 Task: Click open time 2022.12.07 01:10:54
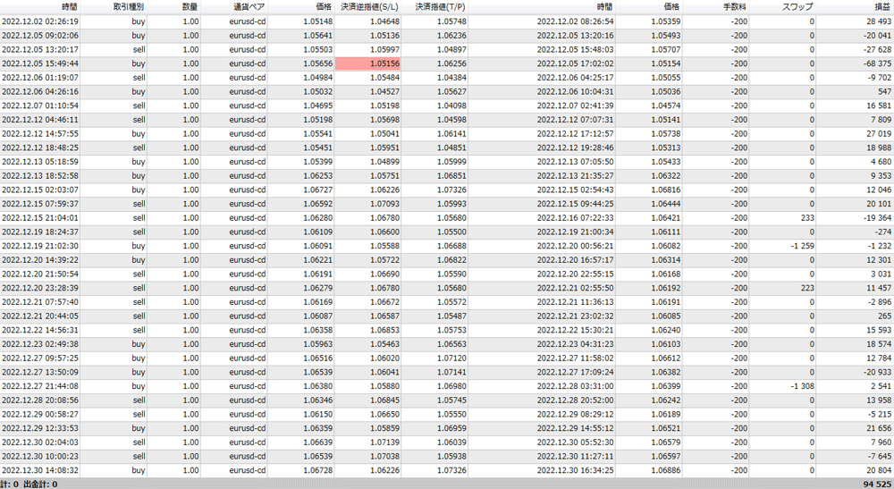(40, 105)
